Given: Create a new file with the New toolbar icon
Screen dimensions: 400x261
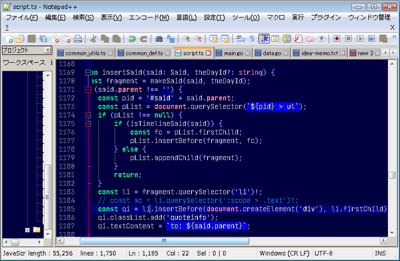Looking at the screenshot, I should (9, 39).
